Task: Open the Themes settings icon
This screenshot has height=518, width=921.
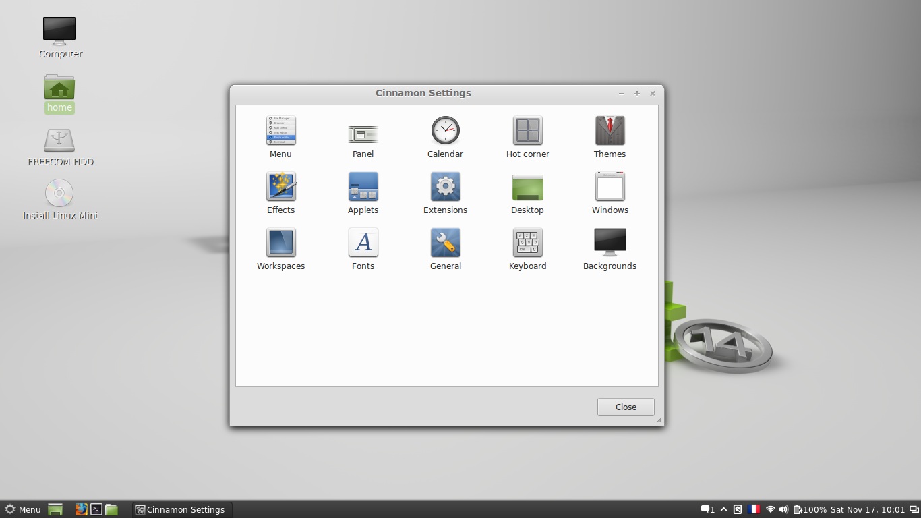Action: point(610,131)
